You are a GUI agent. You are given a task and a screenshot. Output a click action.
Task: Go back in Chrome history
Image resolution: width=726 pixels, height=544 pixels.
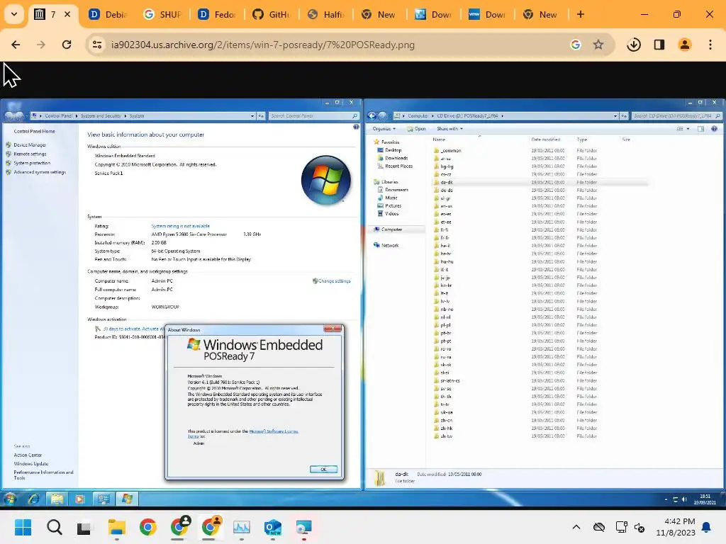tap(16, 45)
